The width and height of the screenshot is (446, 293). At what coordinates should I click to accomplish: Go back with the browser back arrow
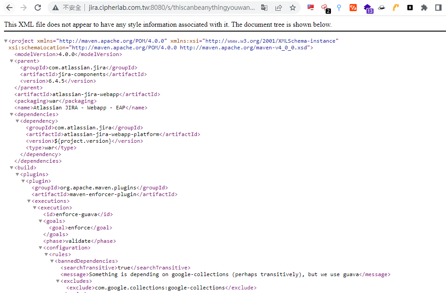[x=9, y=8]
